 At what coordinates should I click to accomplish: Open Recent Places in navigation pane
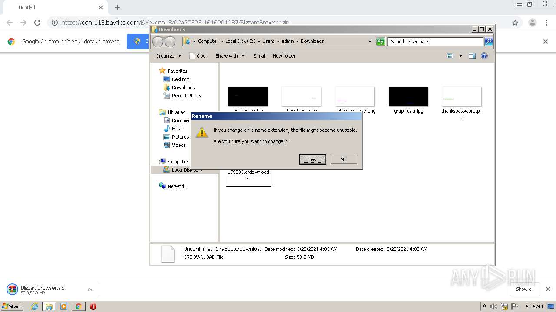point(186,96)
